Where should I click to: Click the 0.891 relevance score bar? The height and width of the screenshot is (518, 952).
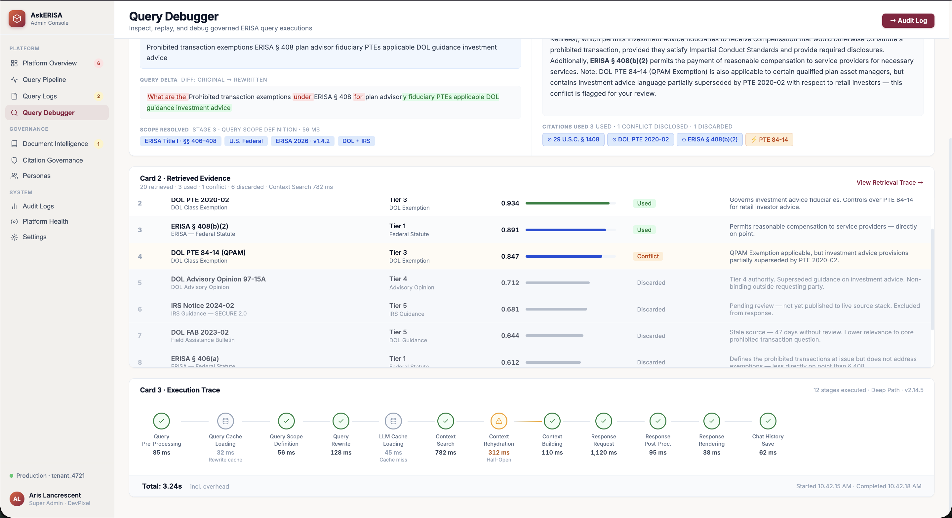(570, 230)
